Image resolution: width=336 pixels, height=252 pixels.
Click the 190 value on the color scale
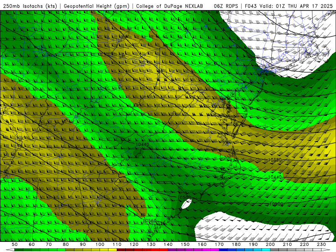pyautogui.click(x=254, y=244)
